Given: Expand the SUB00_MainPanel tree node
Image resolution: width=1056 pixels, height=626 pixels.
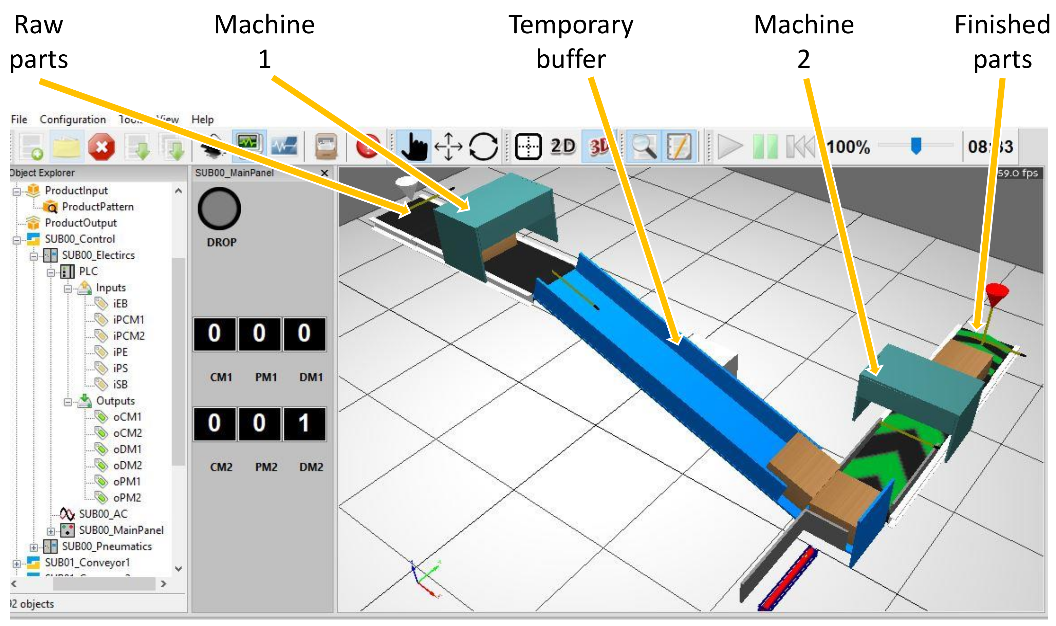Looking at the screenshot, I should [51, 532].
